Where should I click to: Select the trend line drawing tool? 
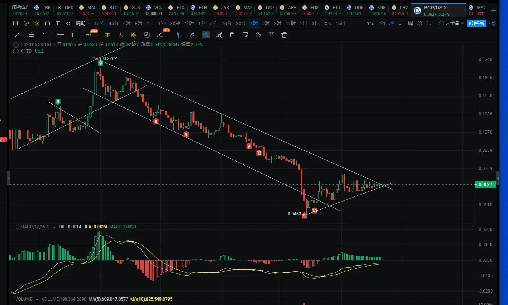point(17,35)
